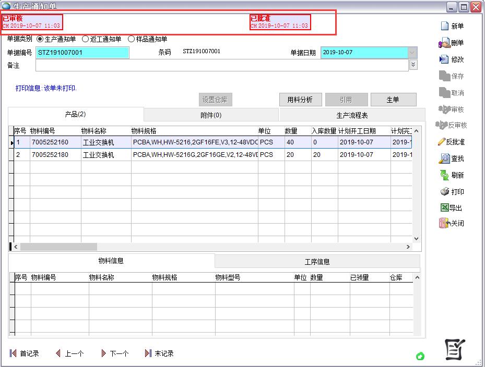
Task: Go to 下一个 (next) record
Action: pyautogui.click(x=114, y=353)
